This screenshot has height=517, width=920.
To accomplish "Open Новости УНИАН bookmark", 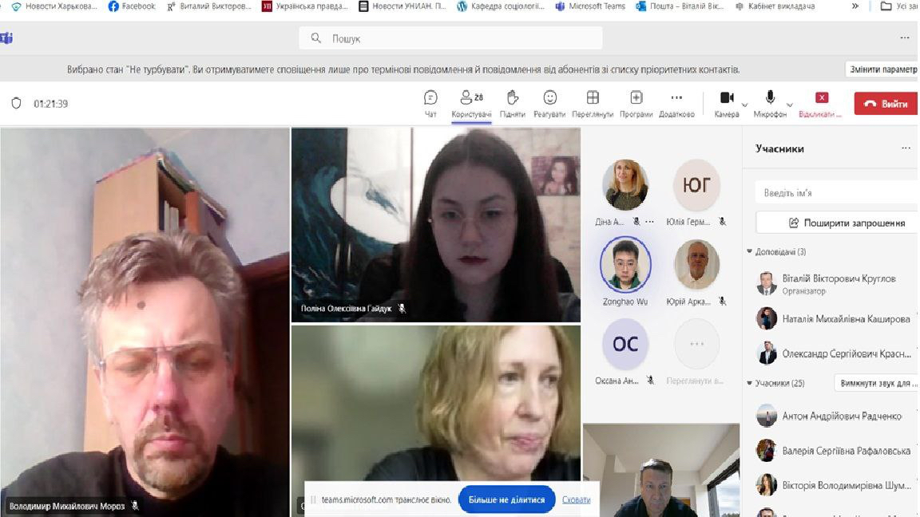I will [402, 6].
